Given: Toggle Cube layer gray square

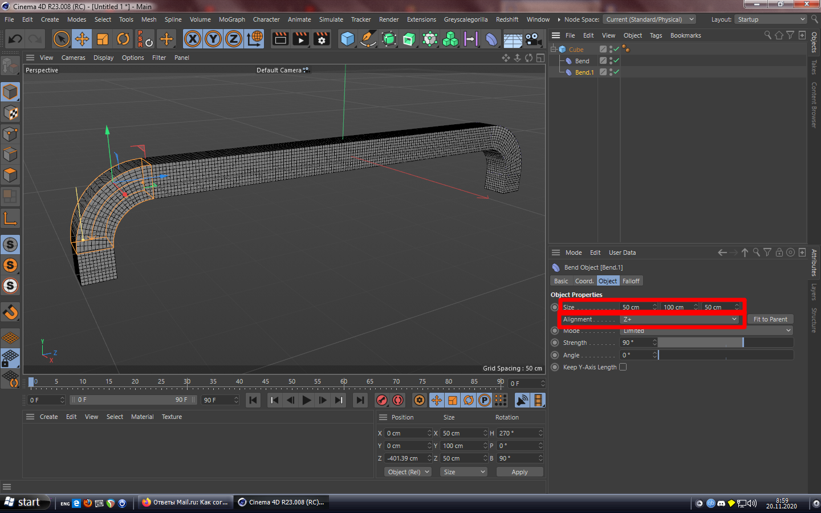Looking at the screenshot, I should point(603,49).
